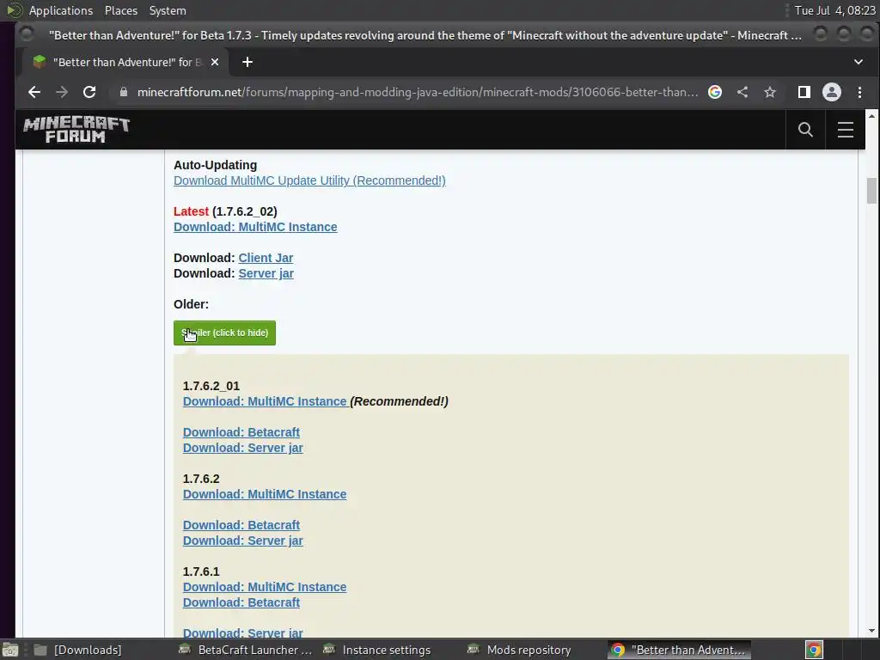Screen dimensions: 880x660
Task: Open Minecraft Forum search
Action: [x=805, y=130]
